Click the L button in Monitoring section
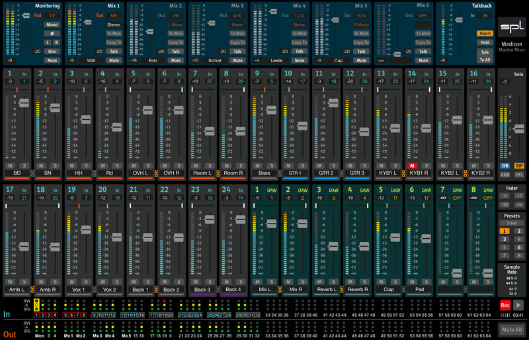The image size is (529, 340). [x=48, y=42]
